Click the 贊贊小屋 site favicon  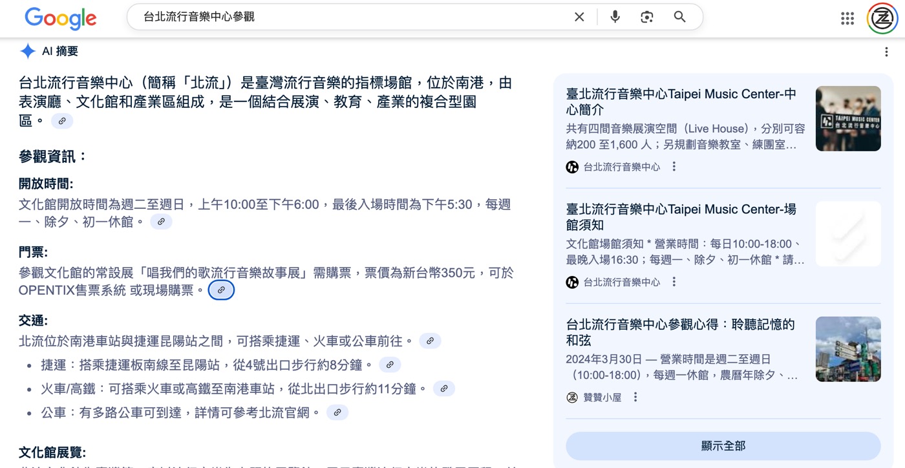point(572,397)
